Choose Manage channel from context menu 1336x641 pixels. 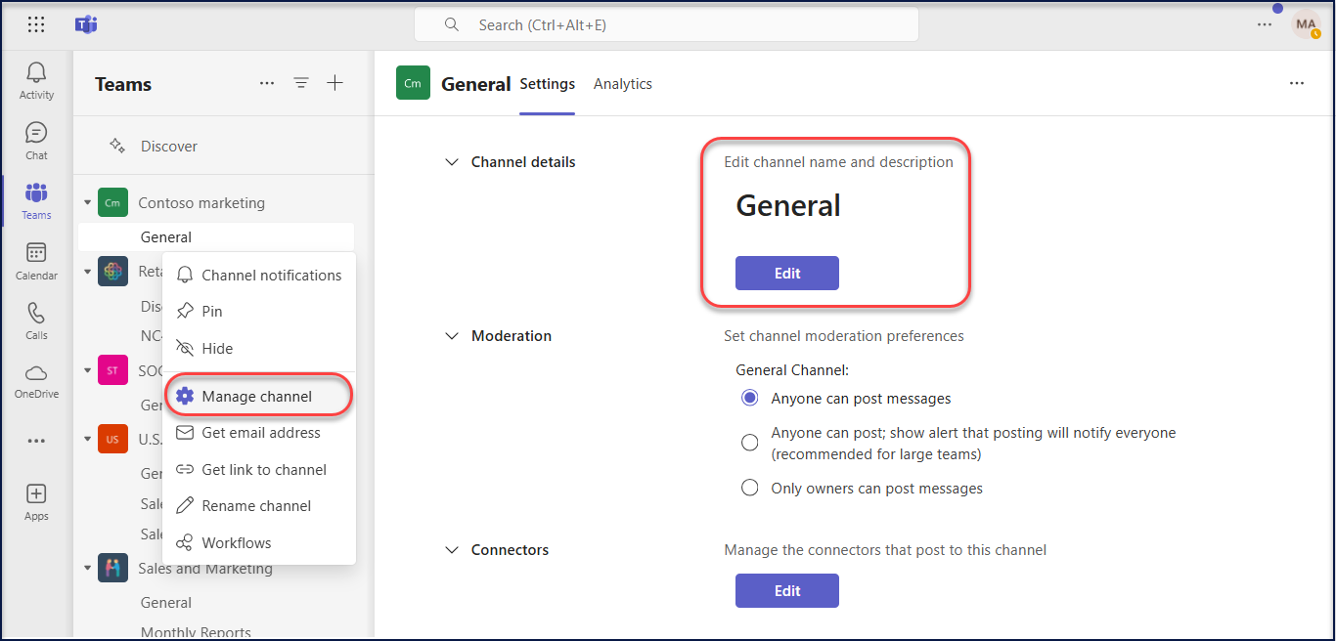256,396
